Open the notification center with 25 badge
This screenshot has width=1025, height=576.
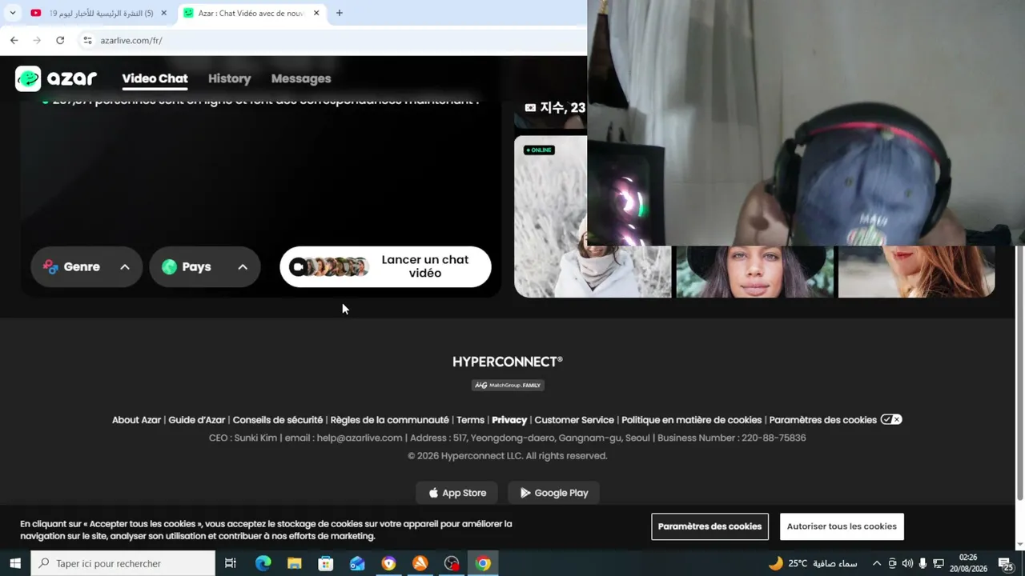[x=1007, y=564]
